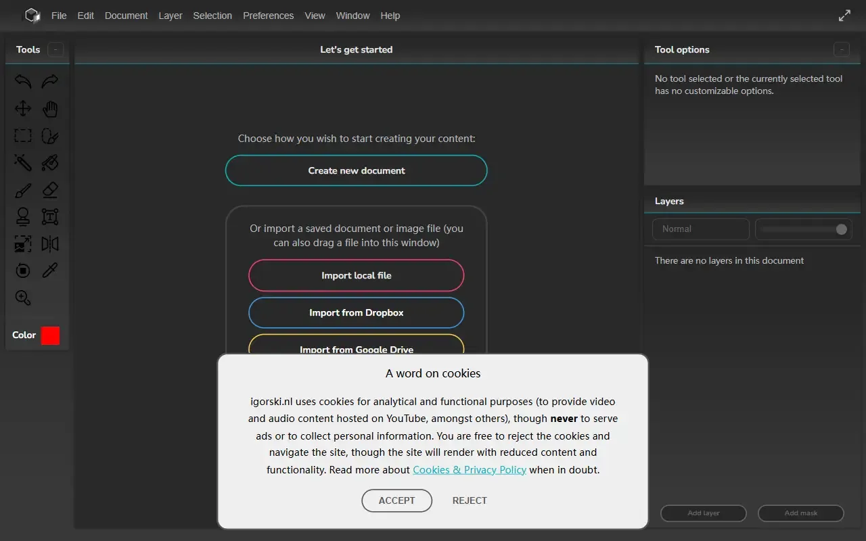The height and width of the screenshot is (541, 866).
Task: Select the clone stamp tool
Action: (23, 217)
